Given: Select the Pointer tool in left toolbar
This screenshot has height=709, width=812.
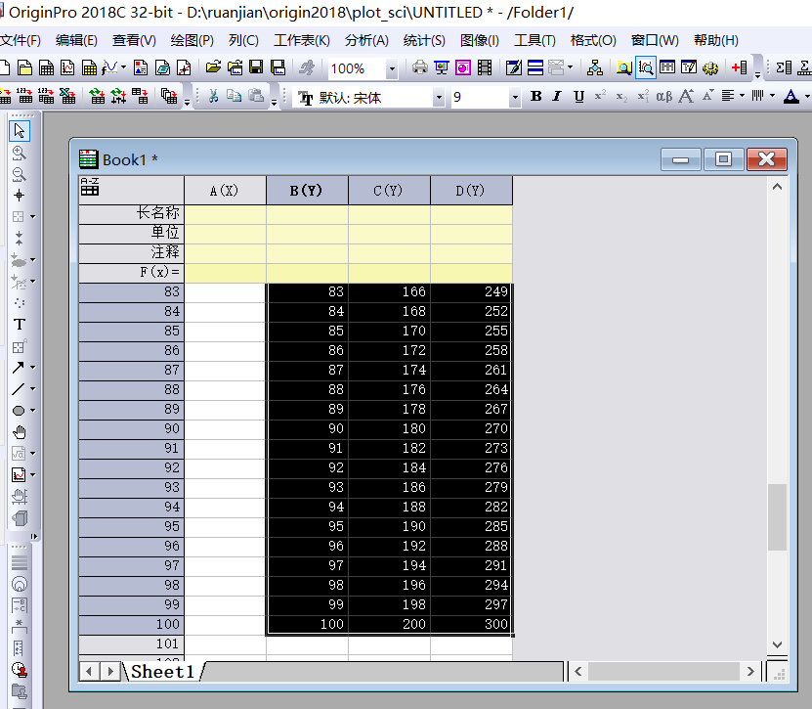Looking at the screenshot, I should click(x=20, y=131).
